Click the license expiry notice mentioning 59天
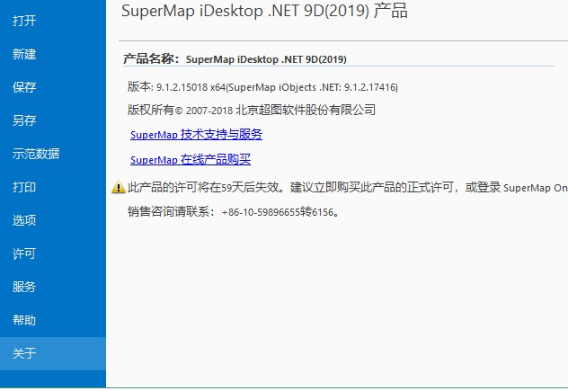 pyautogui.click(x=347, y=187)
